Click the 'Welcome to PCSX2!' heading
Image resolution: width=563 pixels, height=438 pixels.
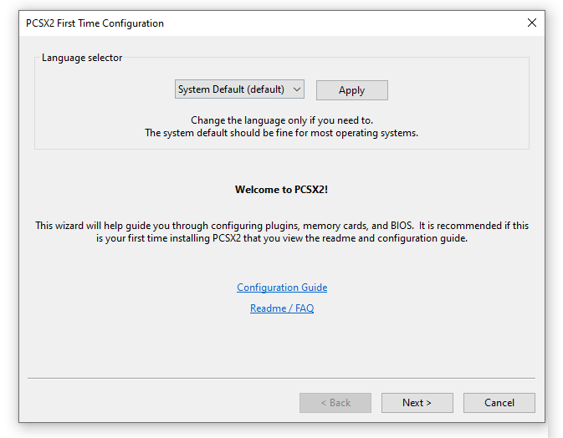[281, 190]
